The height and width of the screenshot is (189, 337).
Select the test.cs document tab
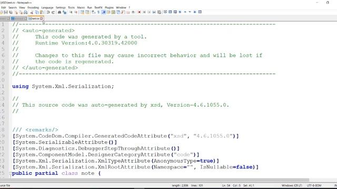click(x=35, y=19)
